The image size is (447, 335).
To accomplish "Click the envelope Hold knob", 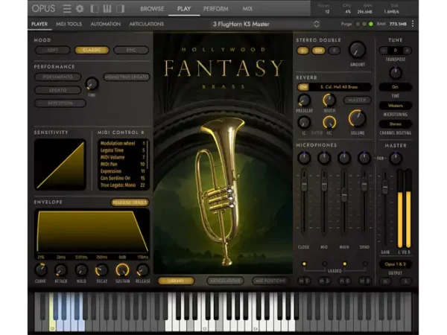I will tap(81, 270).
